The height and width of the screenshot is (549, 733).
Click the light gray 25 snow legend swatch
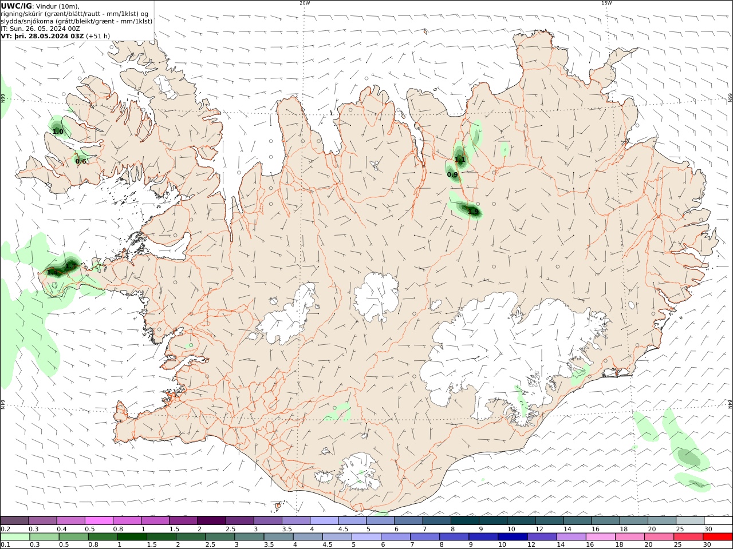pos(690,520)
